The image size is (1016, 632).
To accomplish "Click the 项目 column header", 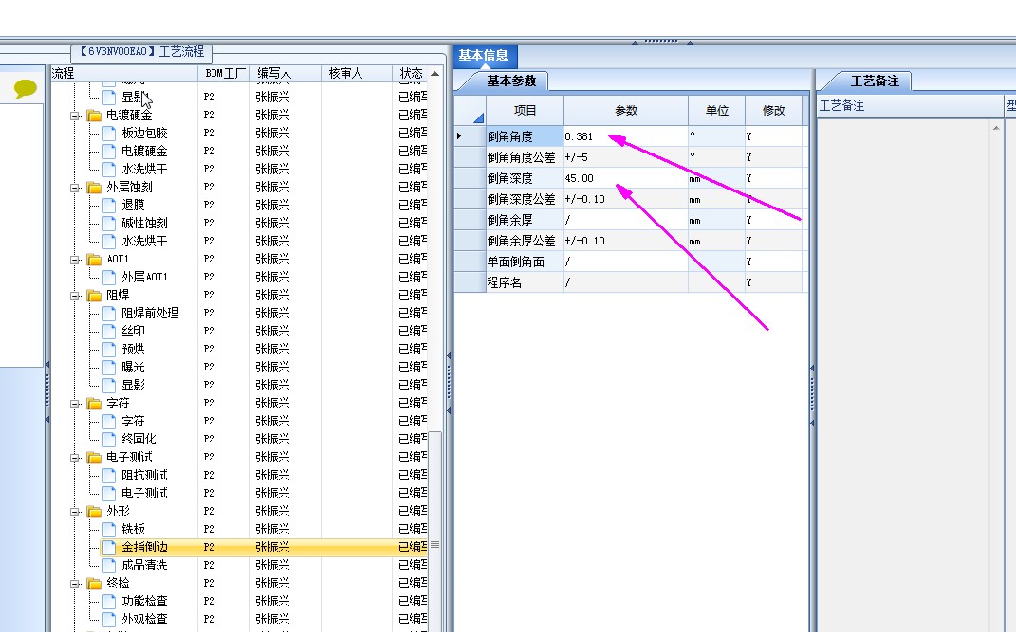I will coord(525,111).
